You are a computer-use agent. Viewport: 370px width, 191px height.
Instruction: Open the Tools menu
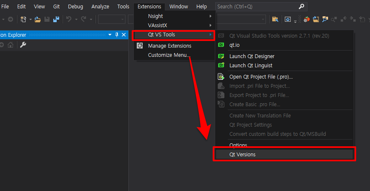point(123,7)
